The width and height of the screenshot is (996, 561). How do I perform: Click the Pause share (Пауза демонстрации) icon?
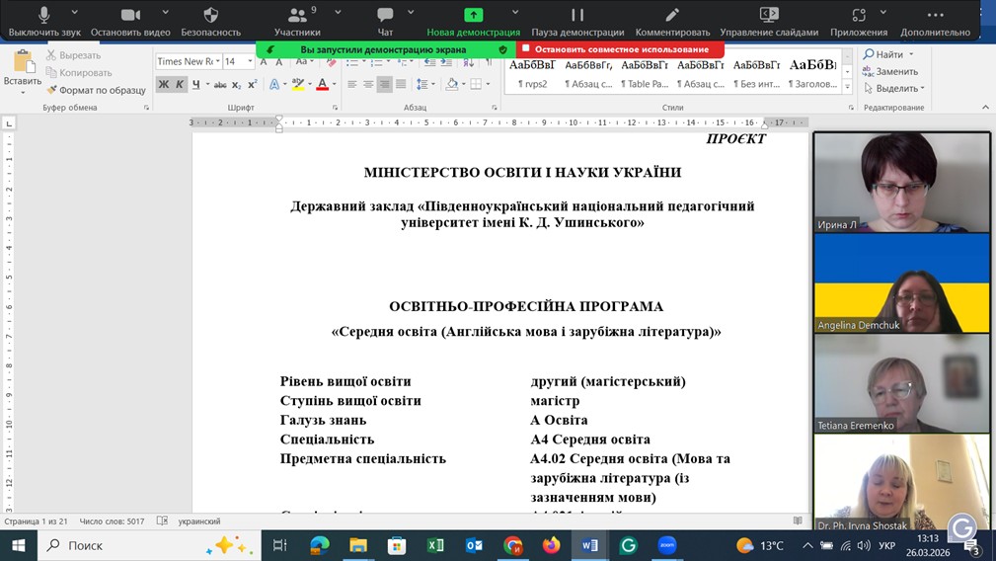pos(577,16)
